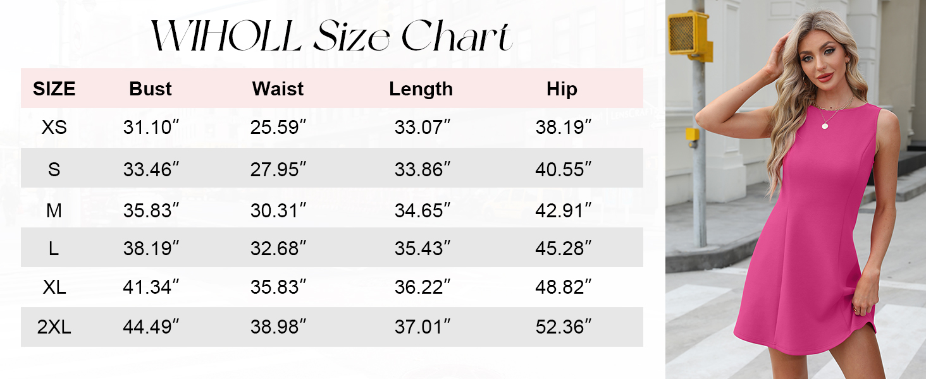The height and width of the screenshot is (379, 926).
Task: Select the 2XL size row label
Action: coord(54,327)
